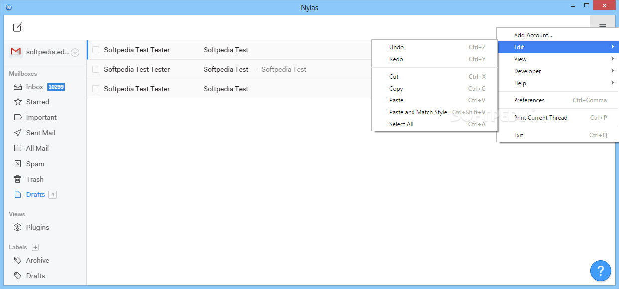Image resolution: width=619 pixels, height=289 pixels.
Task: Tick checkbox of thread with '-- Softpedia Test'
Action: [x=96, y=69]
